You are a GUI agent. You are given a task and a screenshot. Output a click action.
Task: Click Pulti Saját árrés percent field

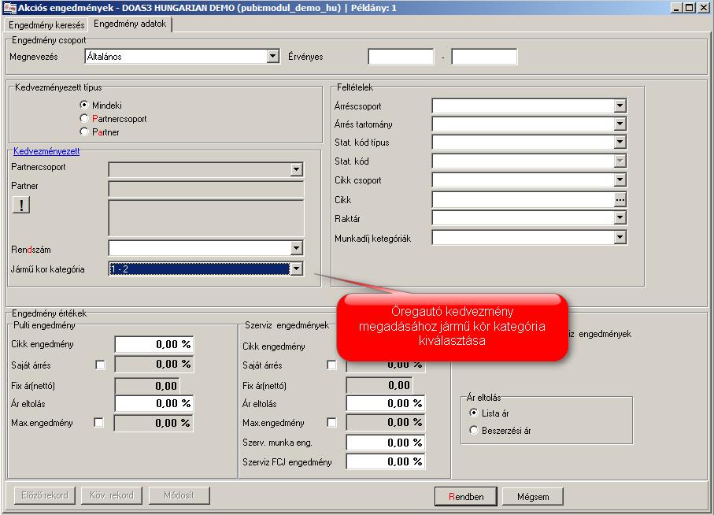(154, 365)
